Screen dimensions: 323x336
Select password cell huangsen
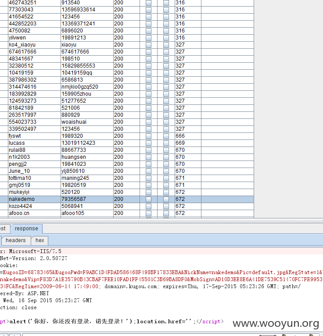[87, 157]
